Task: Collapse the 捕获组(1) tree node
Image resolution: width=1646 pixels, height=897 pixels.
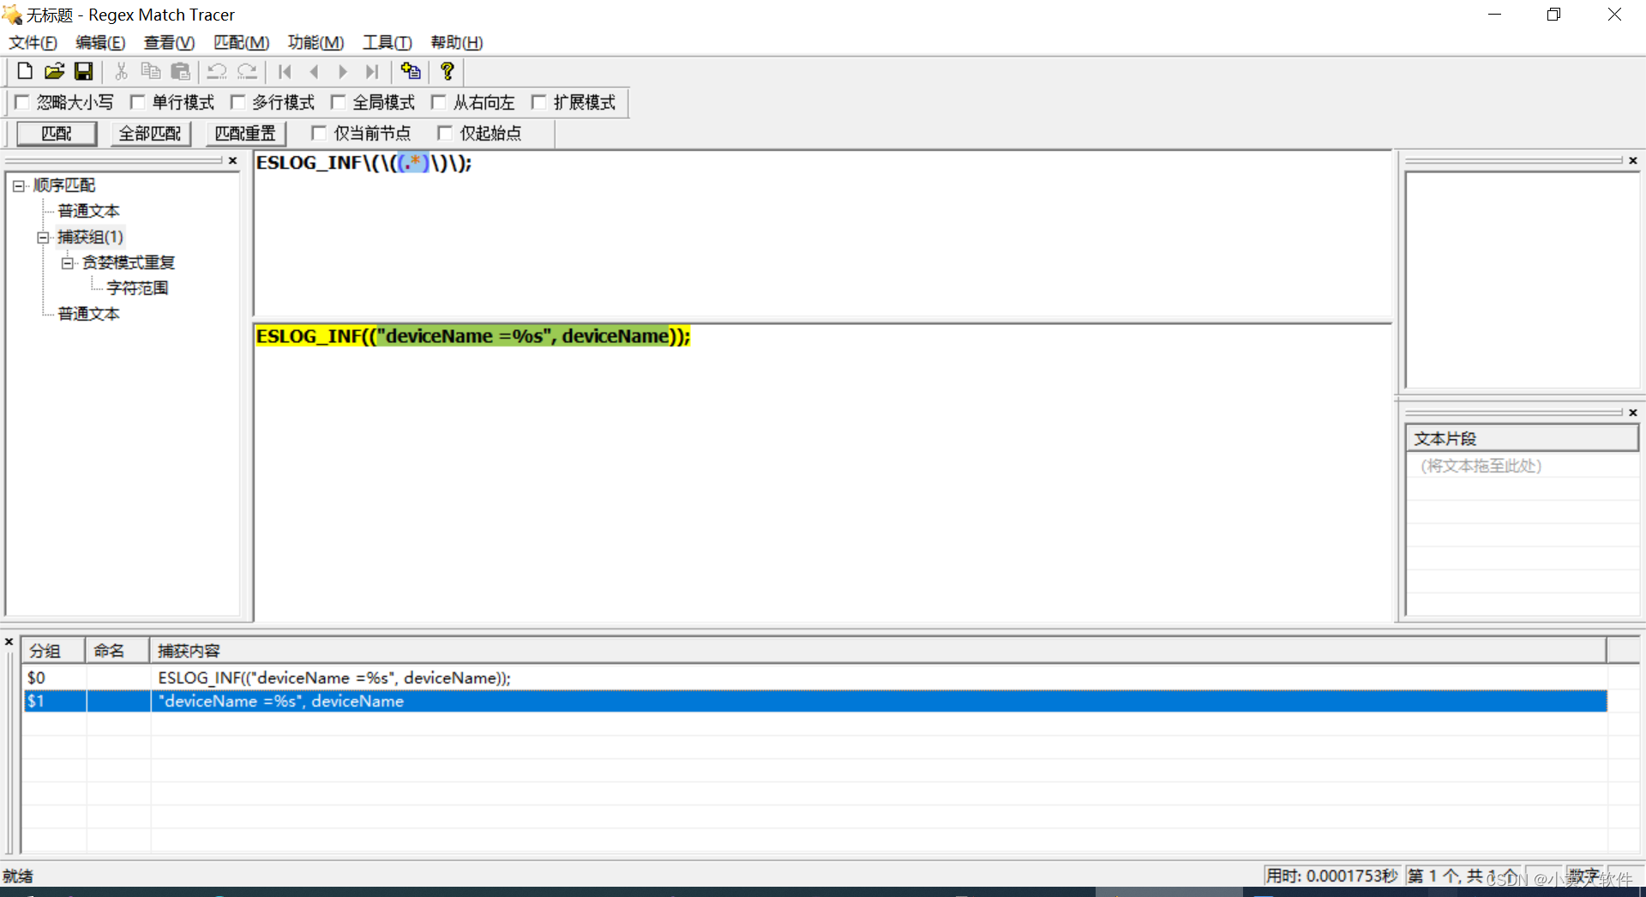Action: (43, 238)
